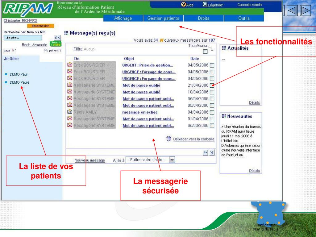Click the Filtre link
Screen dimensions: 316x237
(78, 49)
